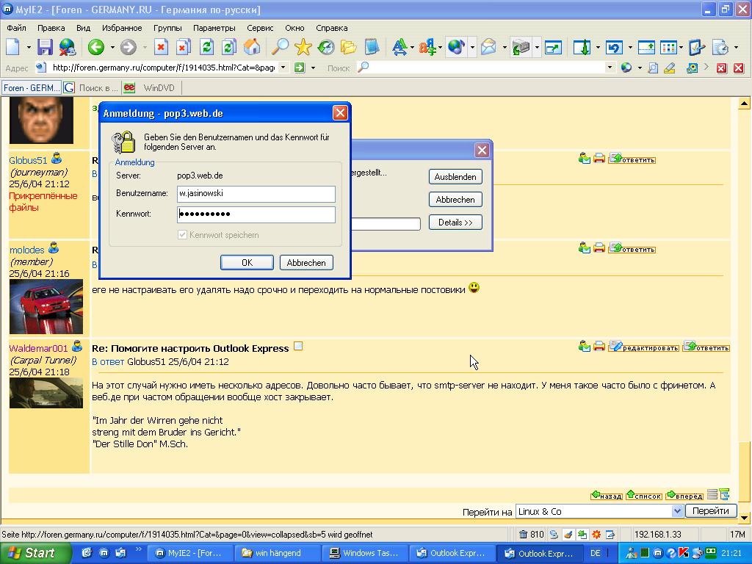Open the Избранное menu
This screenshot has width=752, height=564.
click(x=122, y=28)
